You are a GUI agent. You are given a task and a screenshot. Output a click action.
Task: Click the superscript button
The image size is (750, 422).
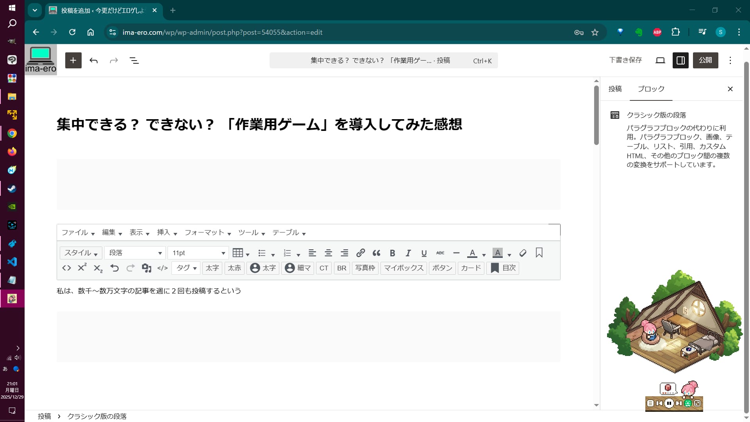click(x=82, y=268)
